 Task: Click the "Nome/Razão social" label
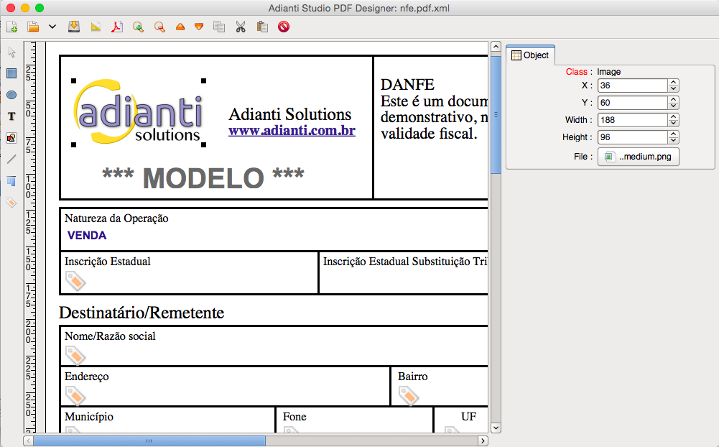pos(110,336)
